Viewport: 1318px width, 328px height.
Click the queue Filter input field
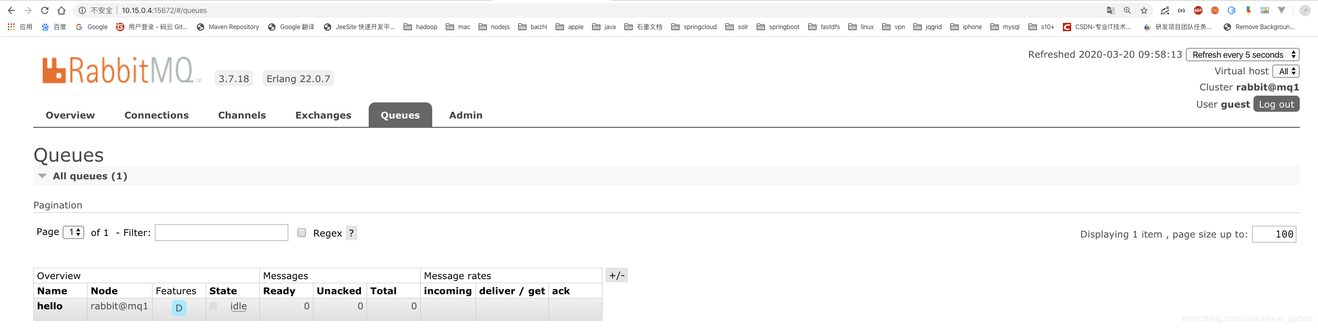[221, 232]
